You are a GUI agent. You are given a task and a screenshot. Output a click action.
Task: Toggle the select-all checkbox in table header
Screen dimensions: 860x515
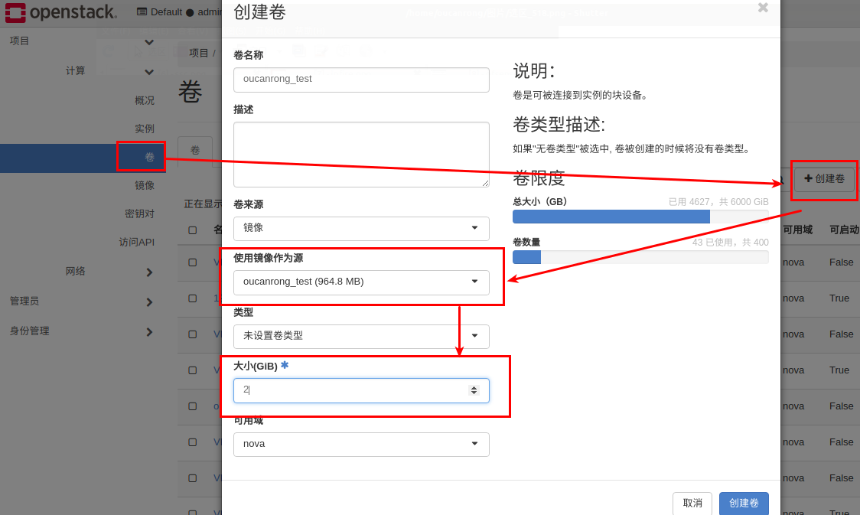[193, 230]
